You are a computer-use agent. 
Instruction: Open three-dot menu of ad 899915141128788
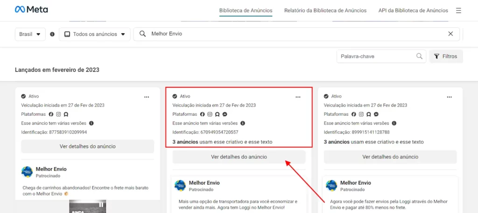point(450,97)
